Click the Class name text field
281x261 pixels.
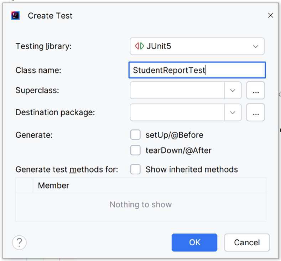tap(197, 70)
